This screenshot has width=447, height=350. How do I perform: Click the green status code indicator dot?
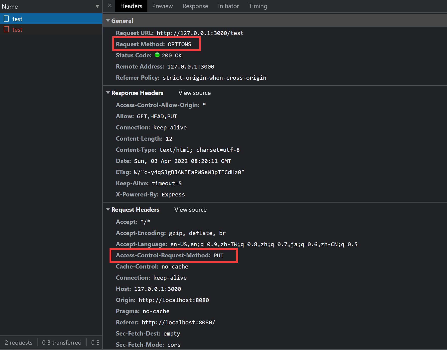click(157, 55)
